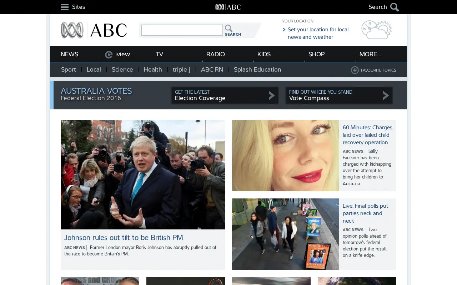
Task: Go to the Sport section link
Action: tap(68, 69)
